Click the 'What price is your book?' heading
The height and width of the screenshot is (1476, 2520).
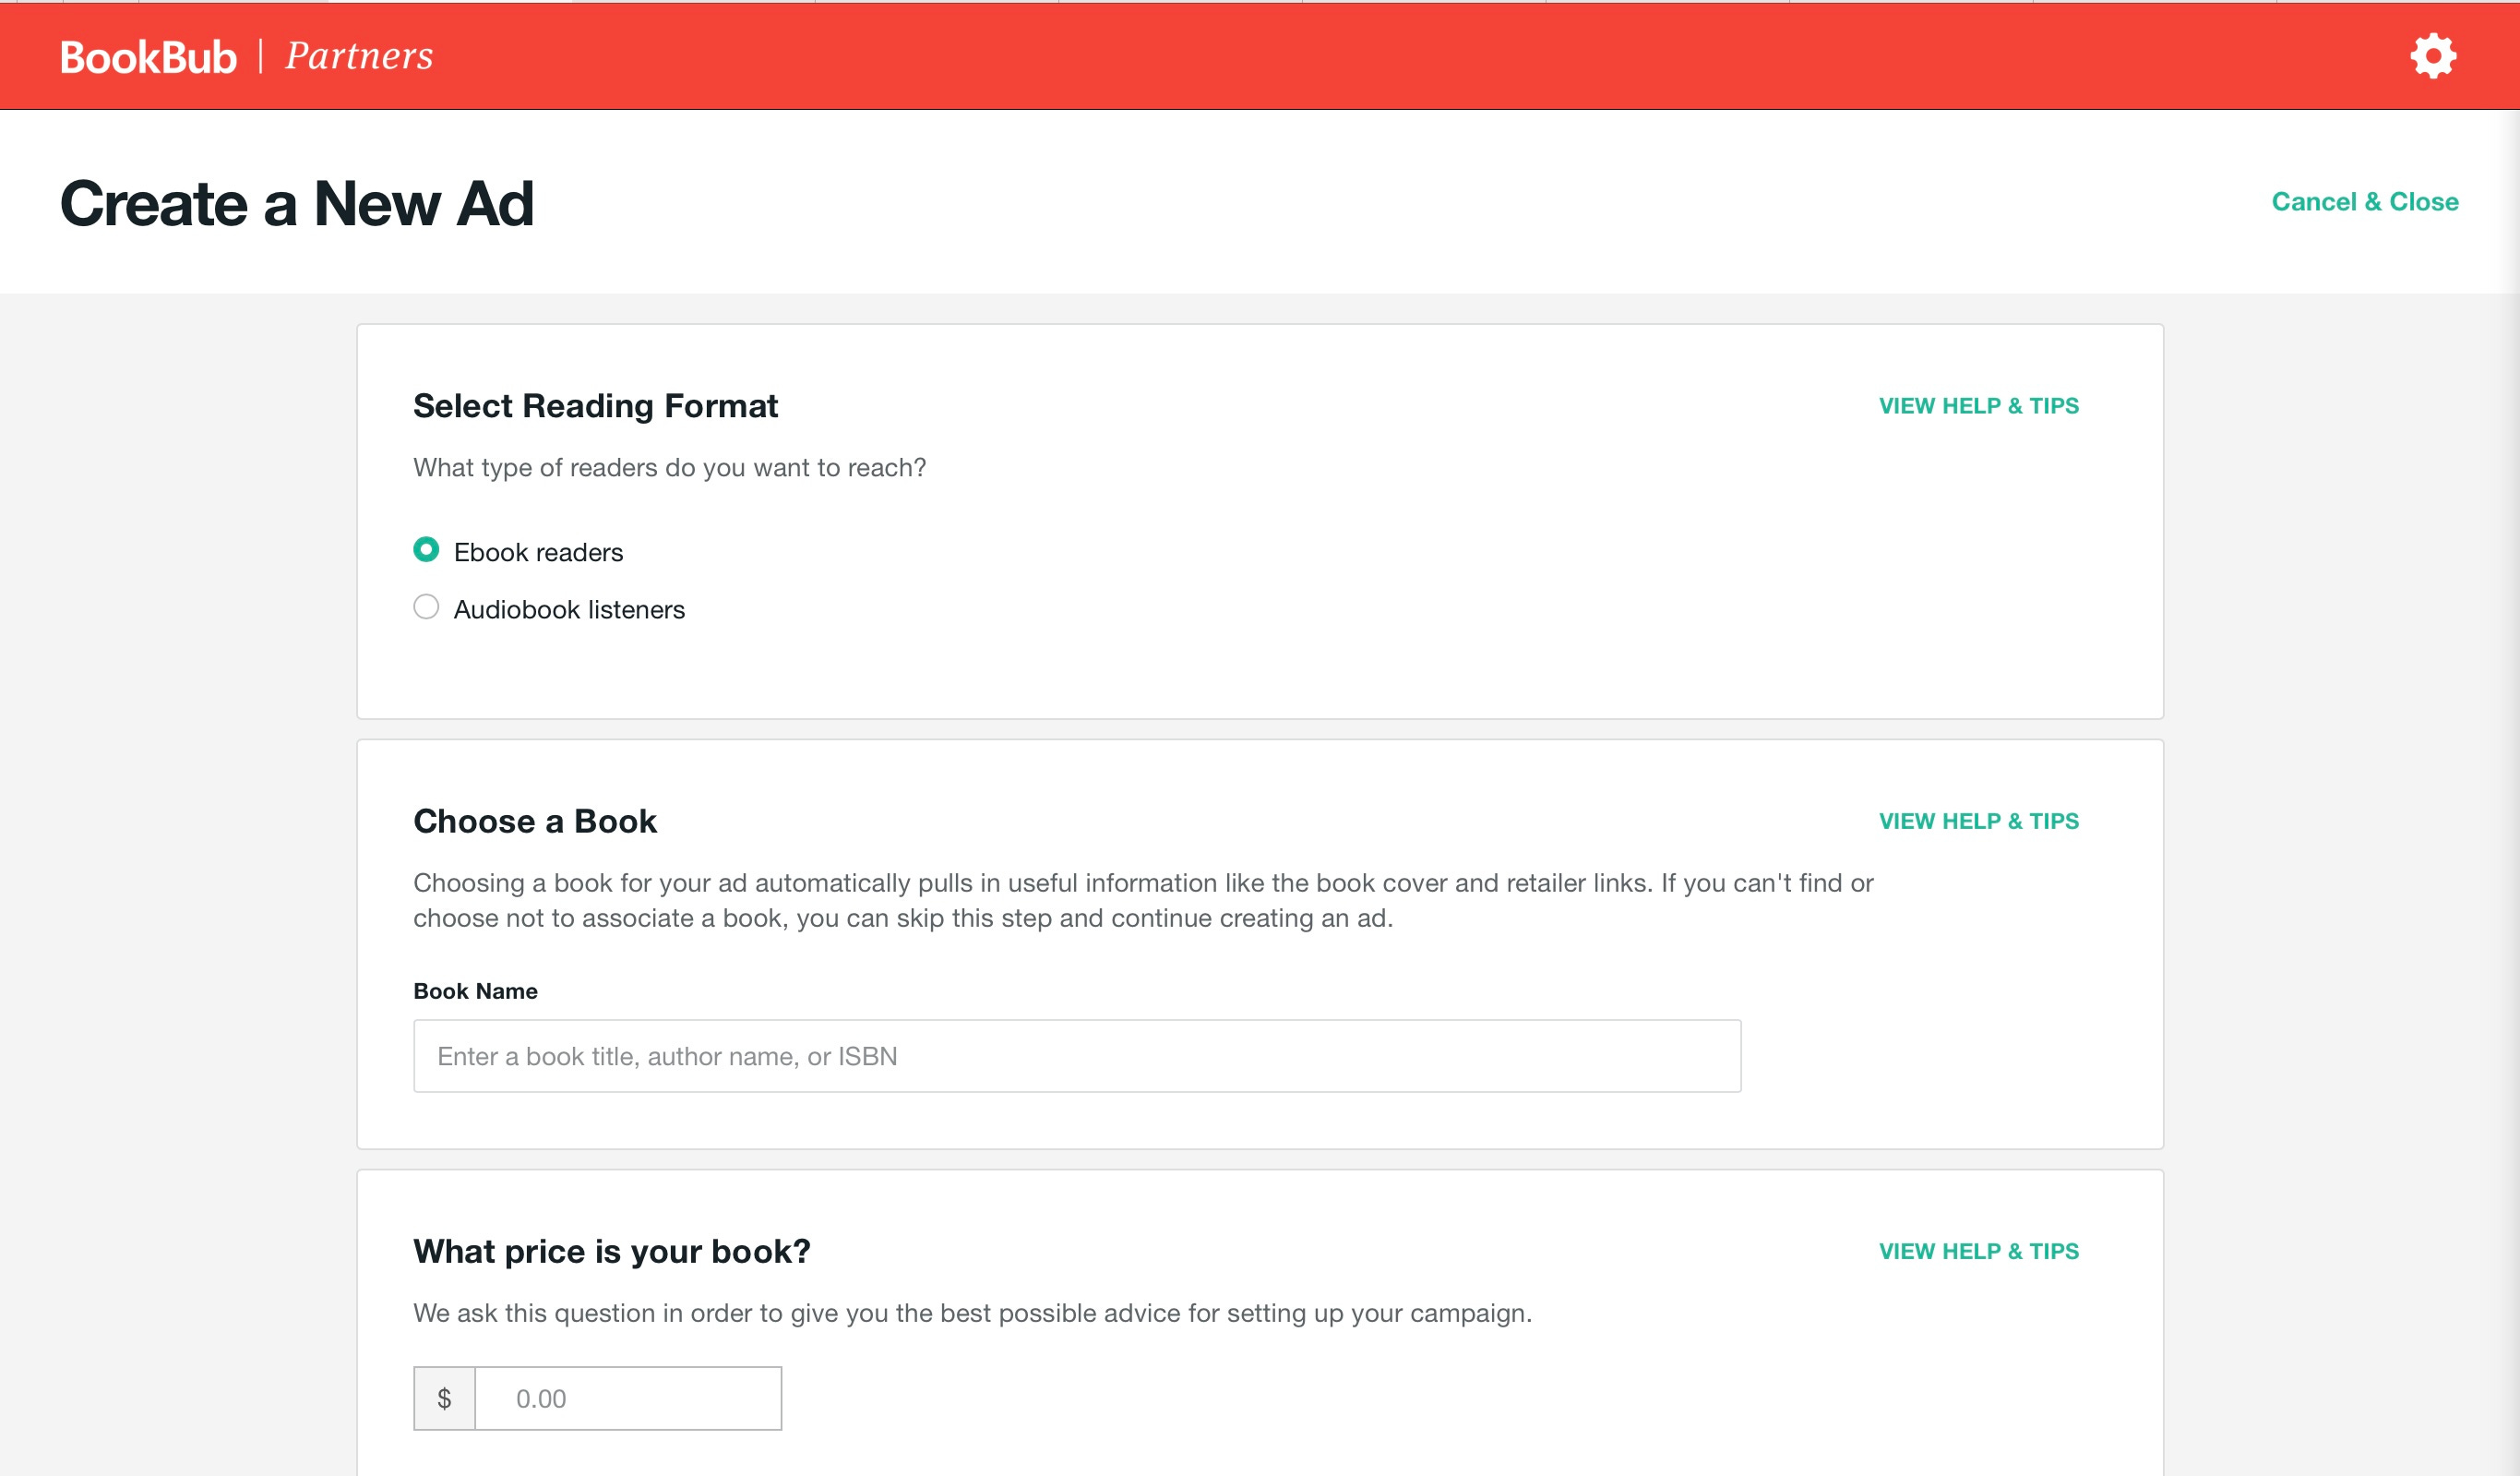tap(612, 1251)
